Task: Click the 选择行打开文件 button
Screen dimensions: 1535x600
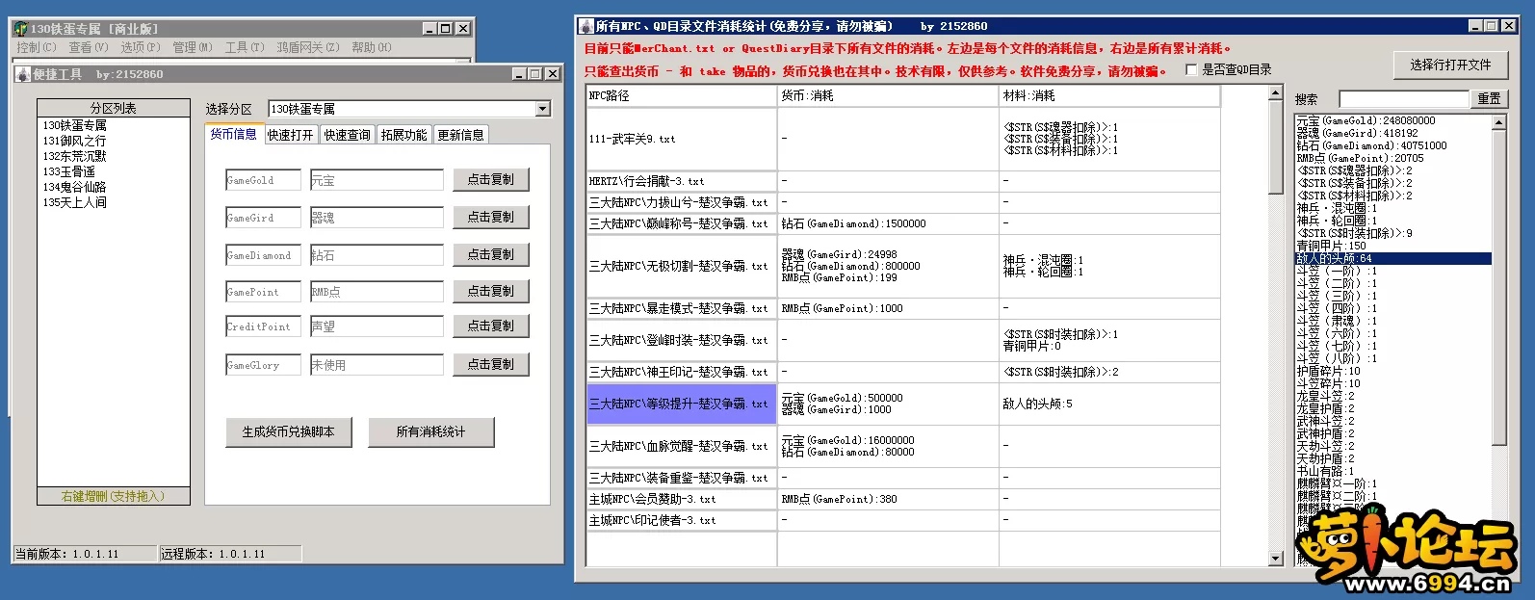Action: [x=1451, y=65]
